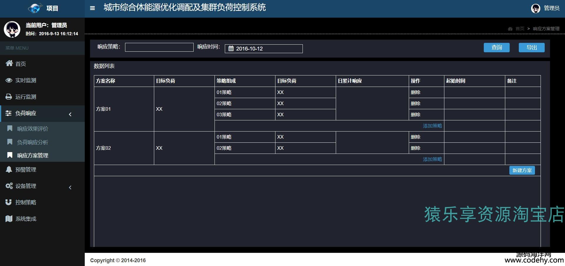Click the 首页 home icon in sidebar
Viewport: 565px width, 266px height.
coord(9,63)
